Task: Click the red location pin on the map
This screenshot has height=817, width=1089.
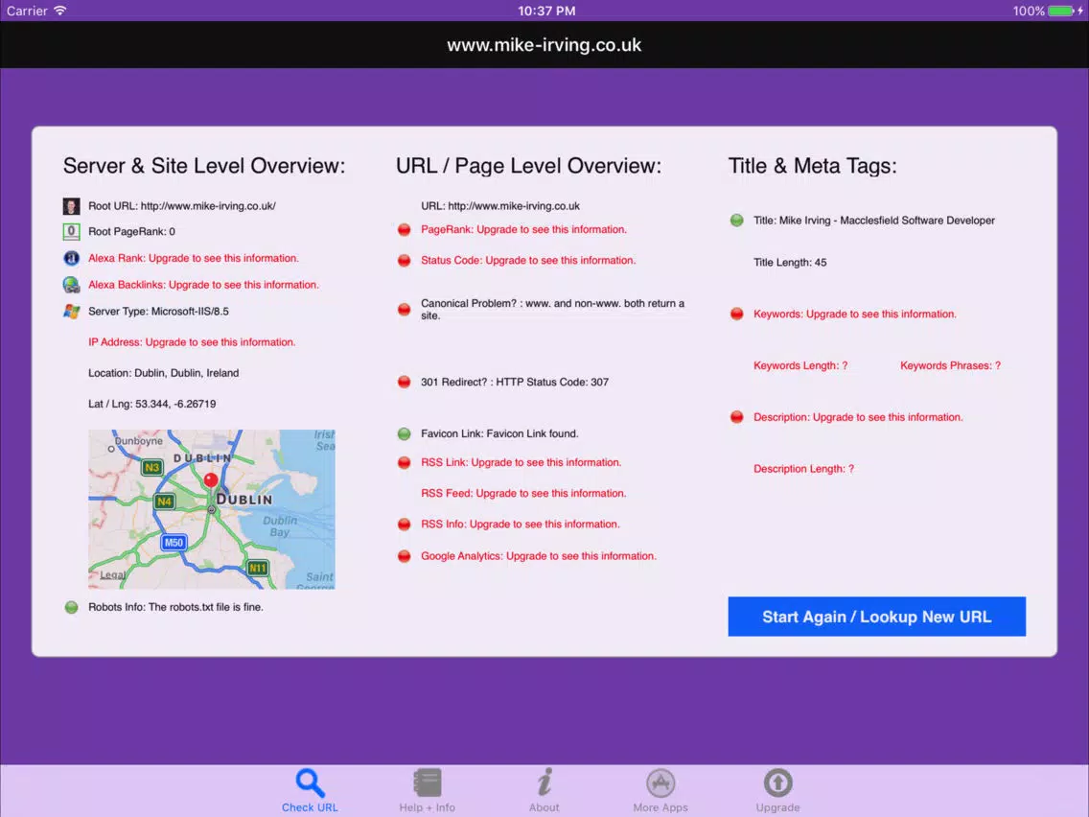Action: [211, 480]
